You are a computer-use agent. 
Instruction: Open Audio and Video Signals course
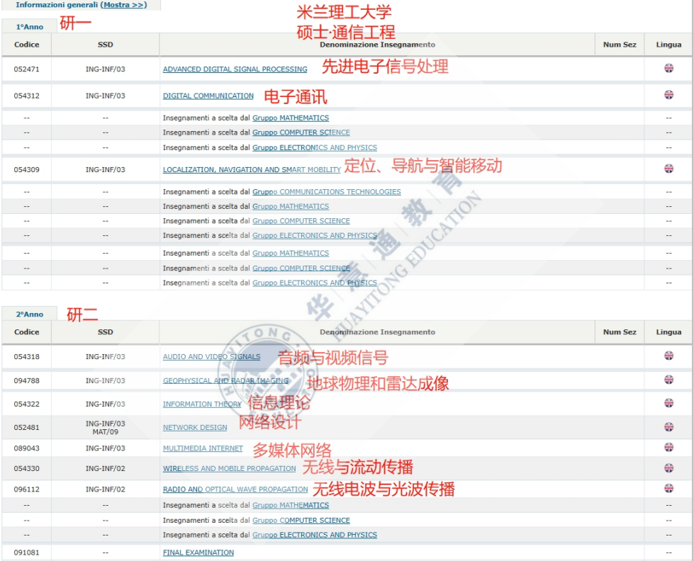(x=211, y=357)
